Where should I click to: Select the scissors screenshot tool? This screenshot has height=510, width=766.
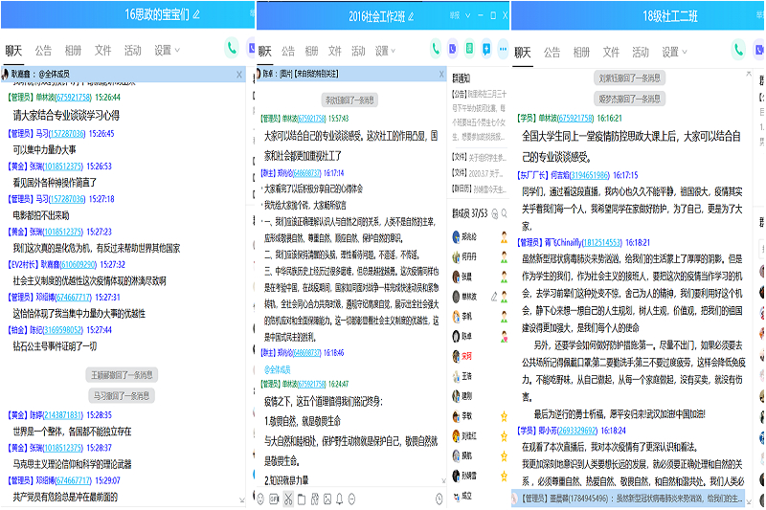click(x=288, y=499)
